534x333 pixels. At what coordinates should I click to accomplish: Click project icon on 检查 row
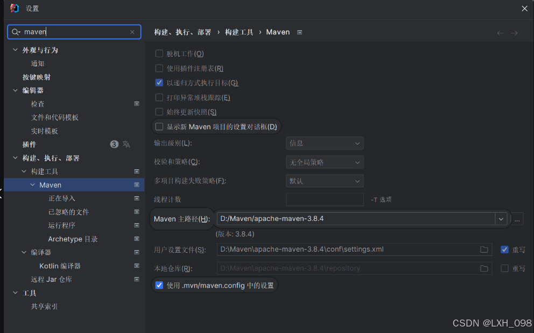tap(137, 103)
